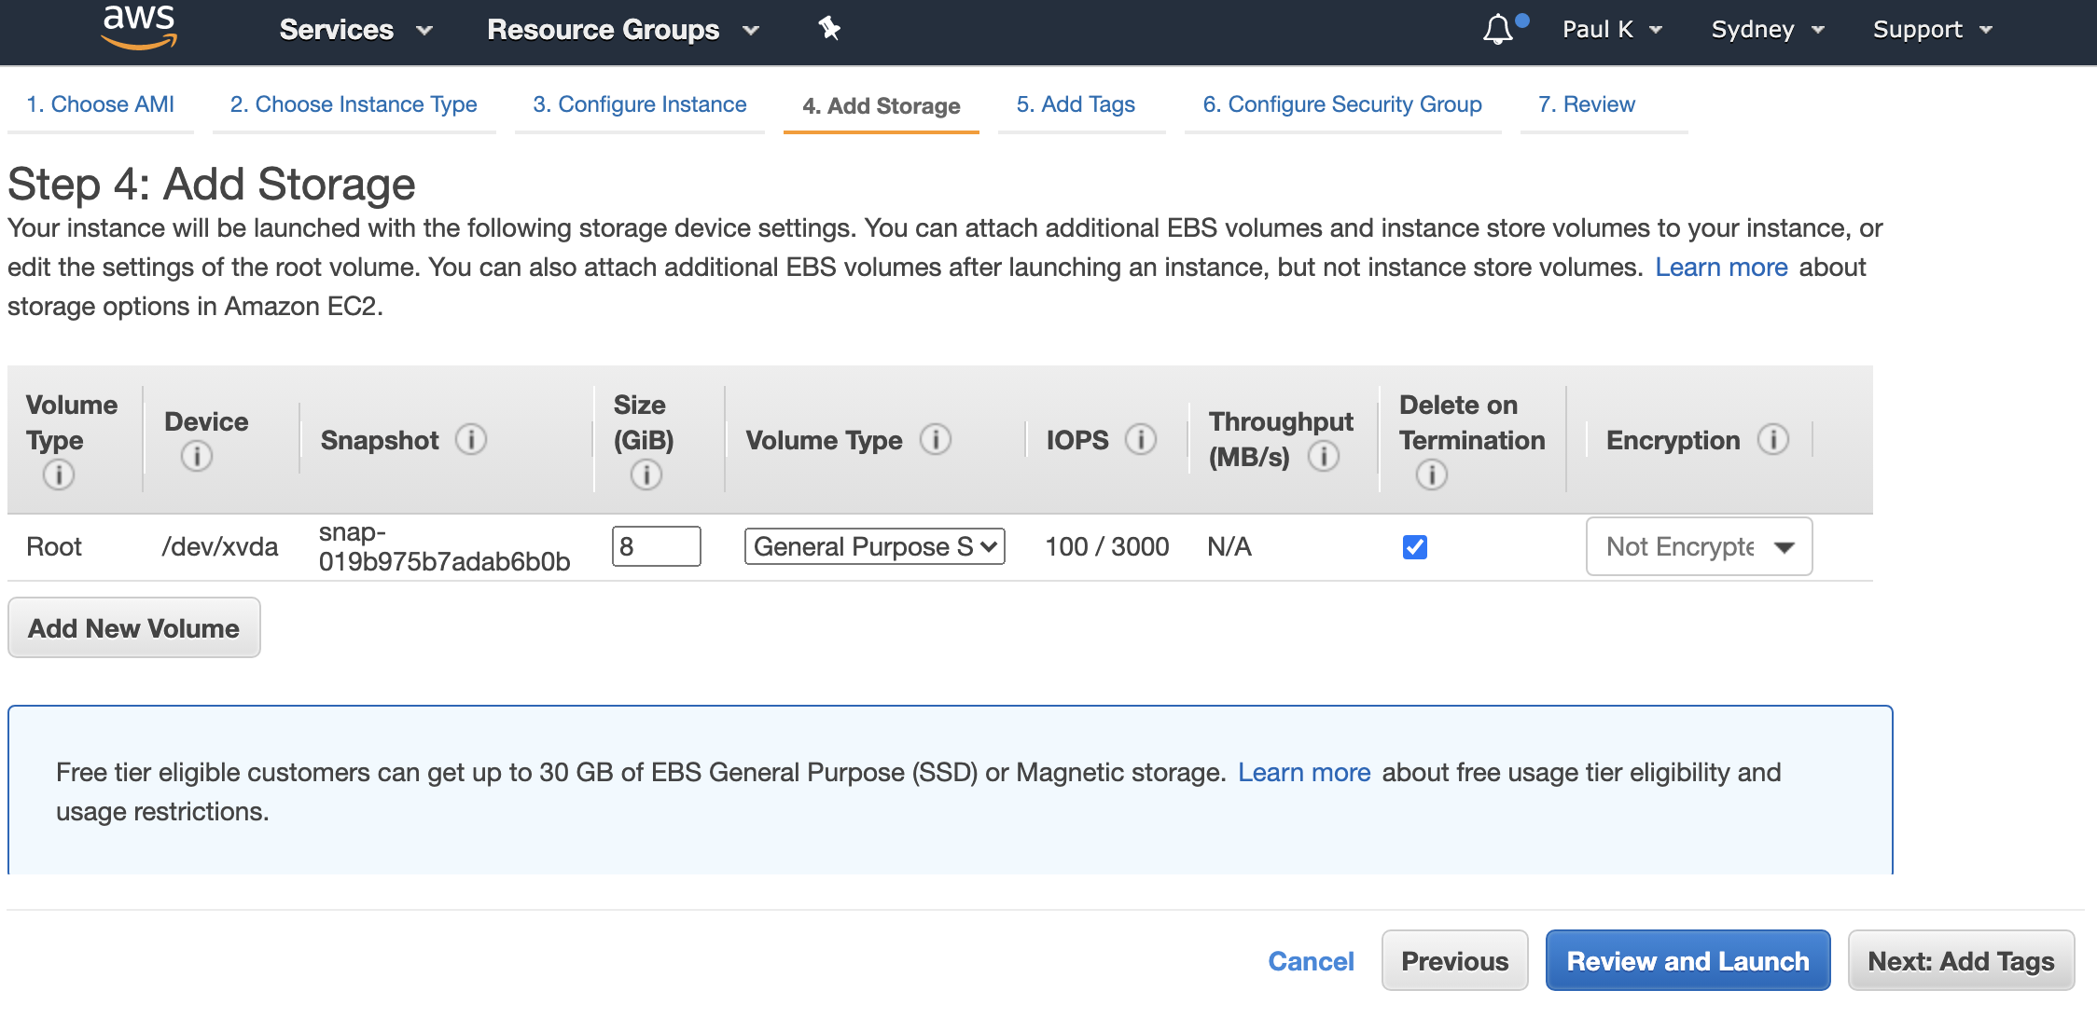Click the snap-019b975b7adab6b0b snapshot text
Viewport: 2097px width, 1018px height.
click(444, 546)
